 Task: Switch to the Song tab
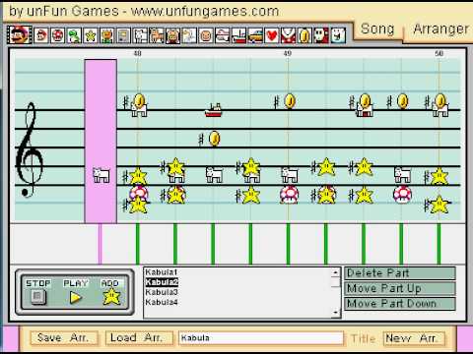pyautogui.click(x=377, y=29)
